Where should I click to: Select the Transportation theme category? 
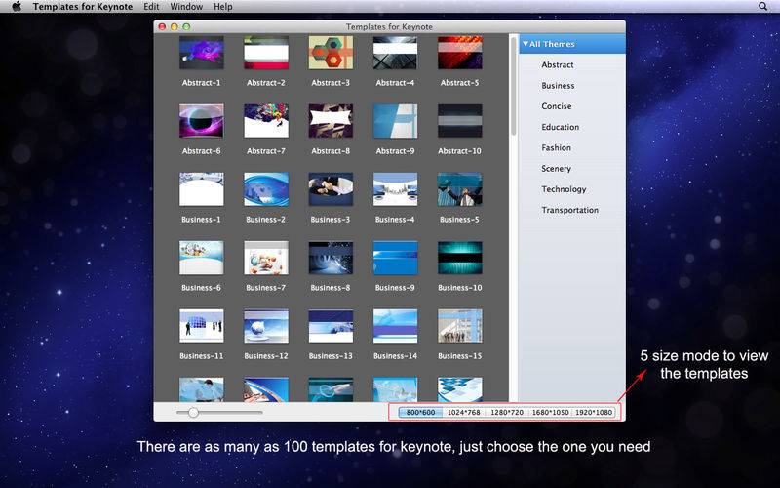tap(569, 210)
